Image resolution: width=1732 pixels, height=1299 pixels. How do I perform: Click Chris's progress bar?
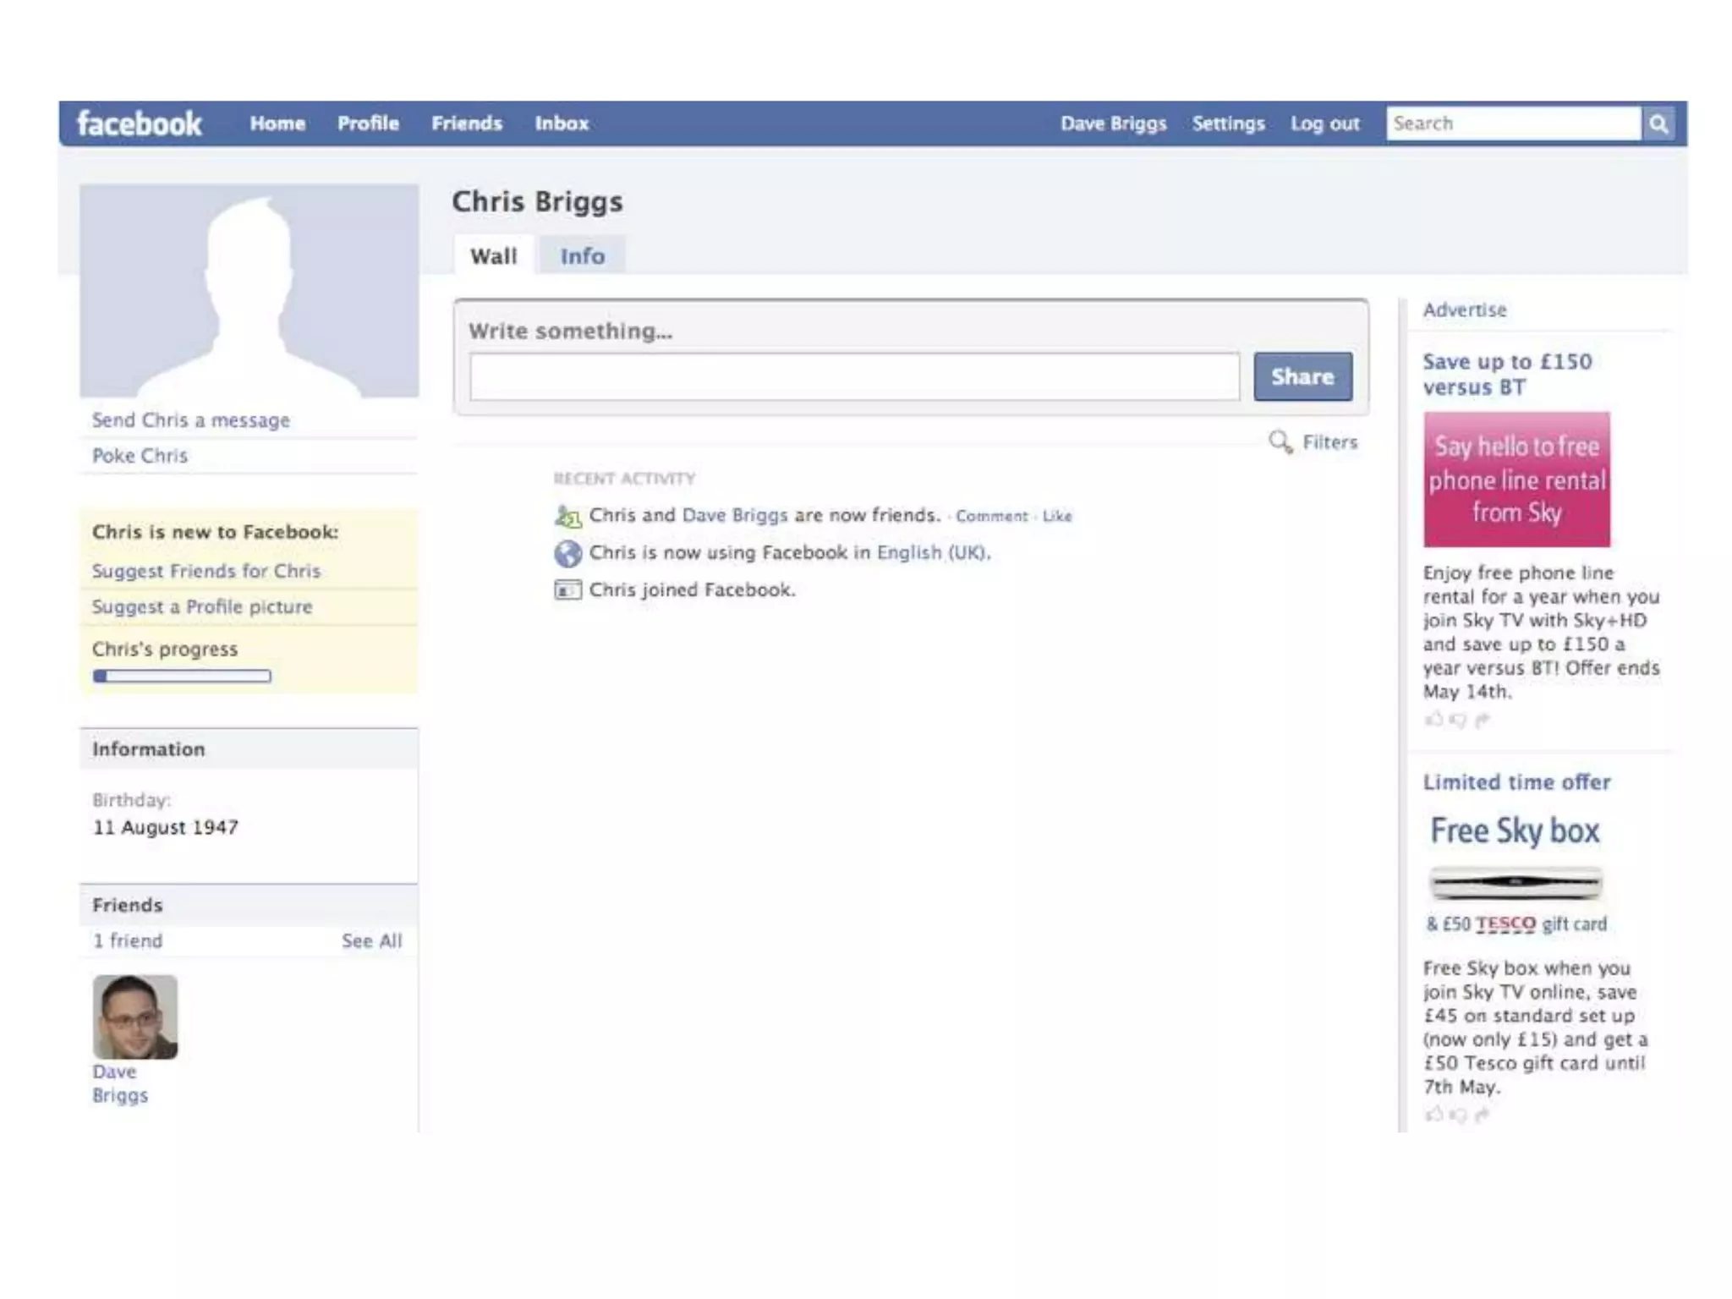pyautogui.click(x=182, y=677)
